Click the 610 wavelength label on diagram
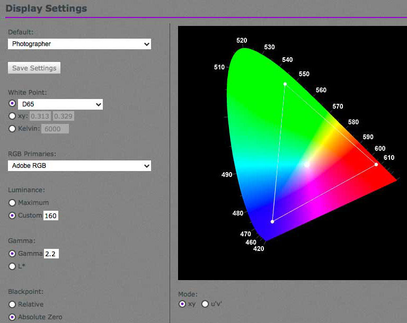This screenshot has height=323, width=407. tap(389, 157)
